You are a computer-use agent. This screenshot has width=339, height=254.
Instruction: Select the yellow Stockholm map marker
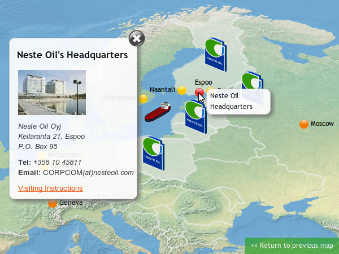(x=143, y=99)
